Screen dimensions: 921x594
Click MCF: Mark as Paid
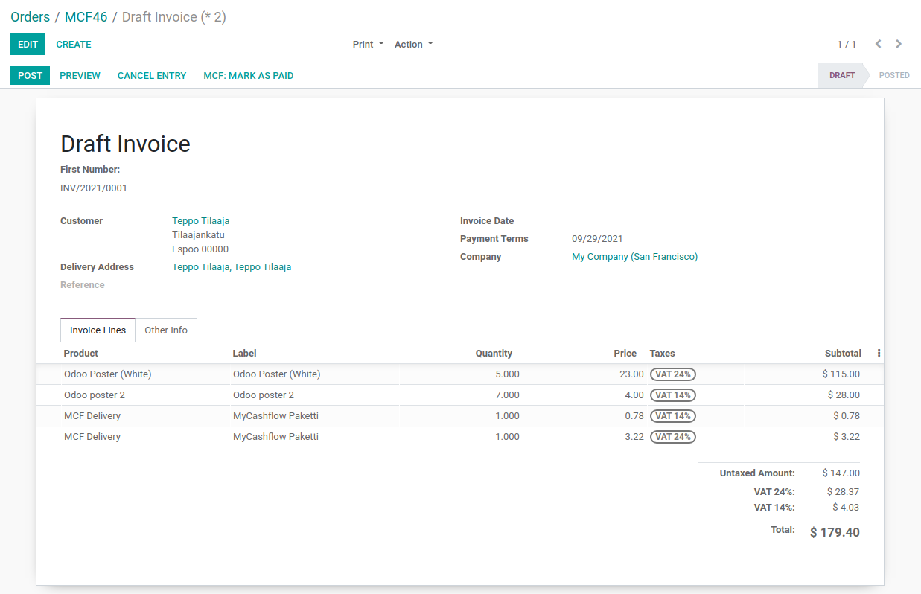pos(249,75)
